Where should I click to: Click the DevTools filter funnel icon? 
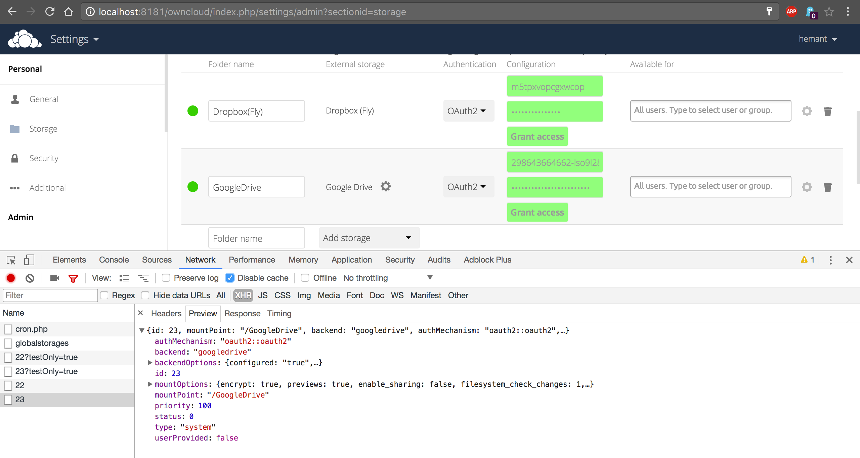[73, 278]
